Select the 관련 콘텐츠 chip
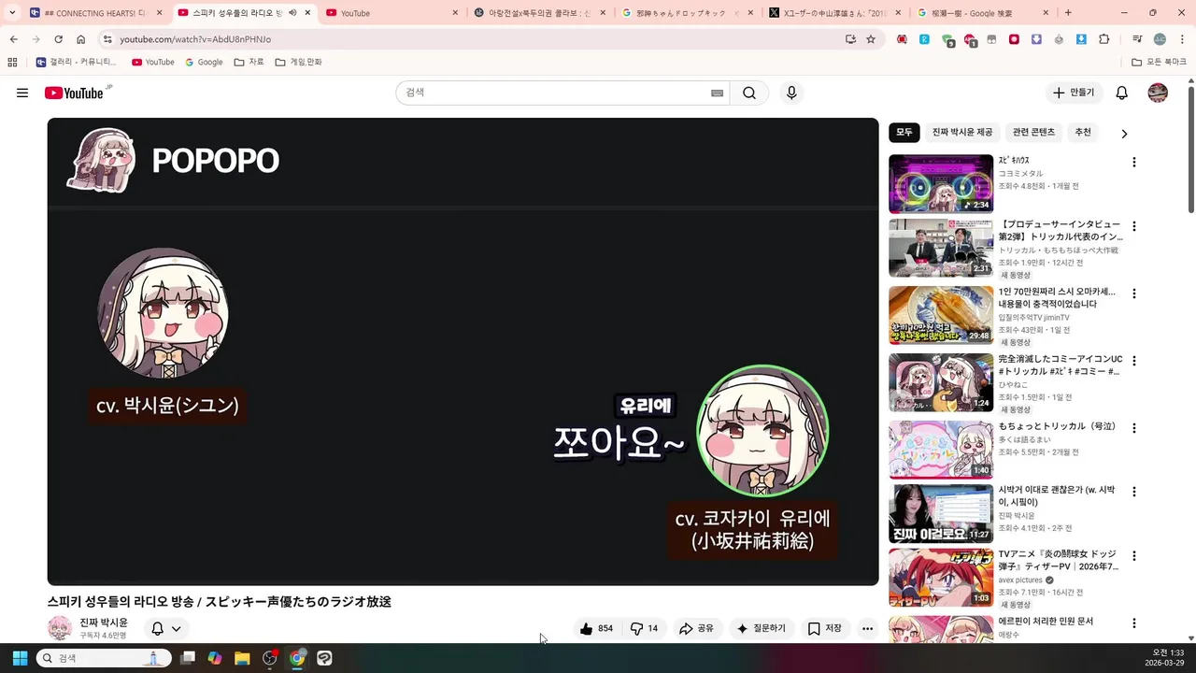Screen dimensions: 1196x673 click(x=1033, y=133)
